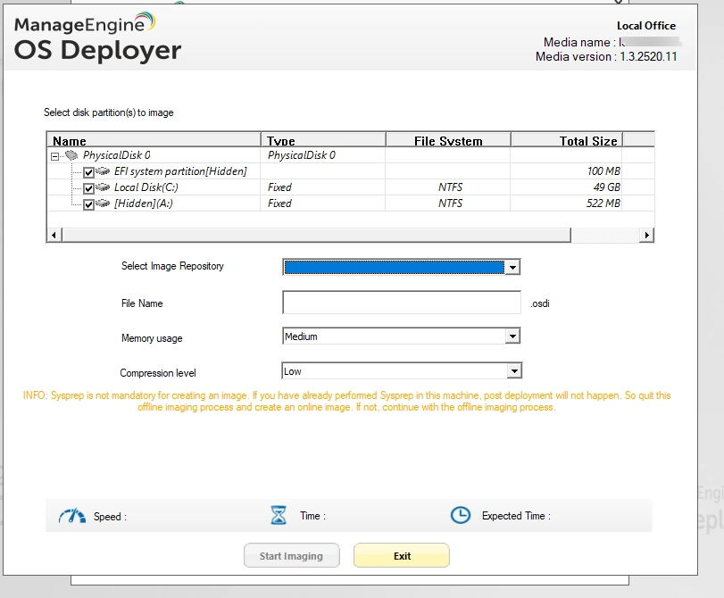This screenshot has height=598, width=724.
Task: Click the Exit button
Action: click(401, 555)
